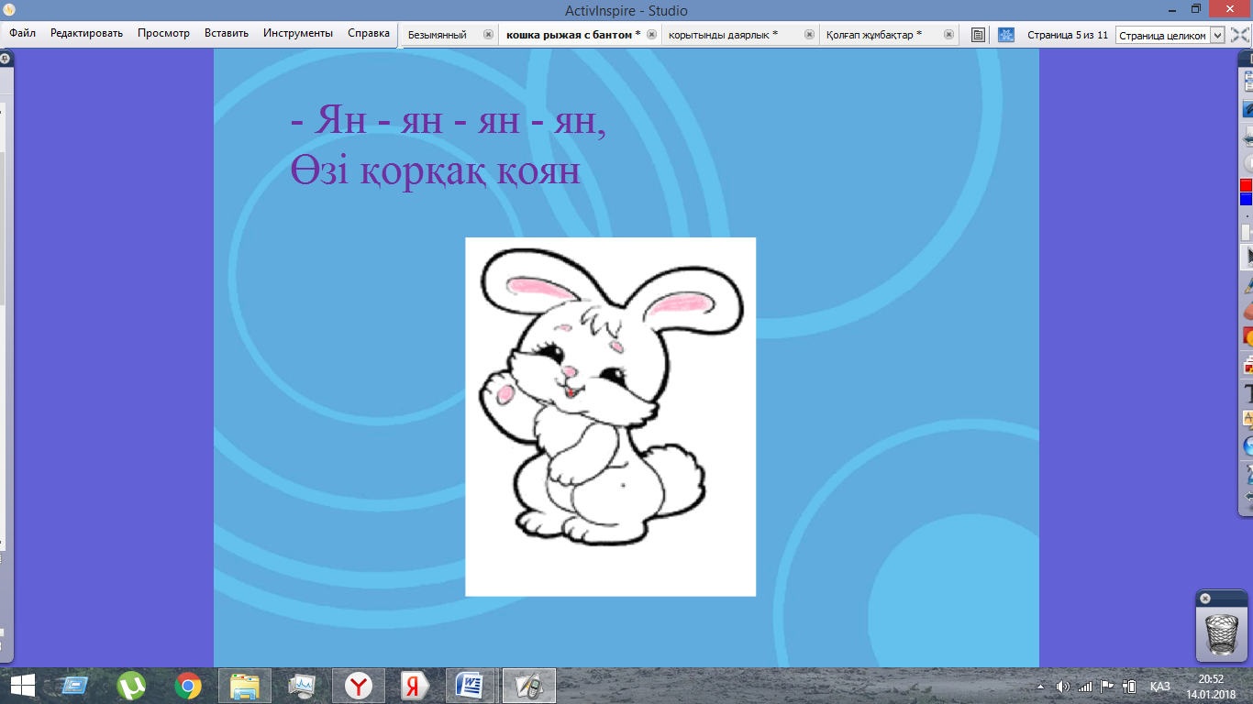Open Yandex Browser from the taskbar

tap(359, 686)
